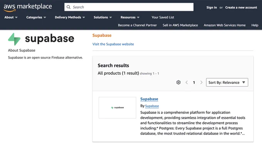This screenshot has height=146, width=262.
Task: Go to next results page arrow
Action: pyautogui.click(x=202, y=82)
